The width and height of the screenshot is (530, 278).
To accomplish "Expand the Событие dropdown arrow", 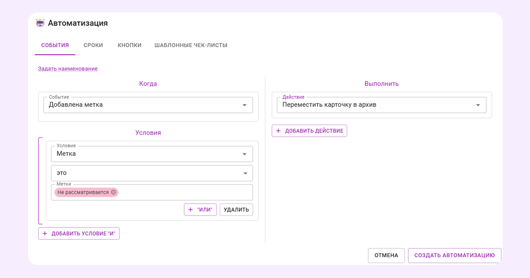I will coord(244,105).
